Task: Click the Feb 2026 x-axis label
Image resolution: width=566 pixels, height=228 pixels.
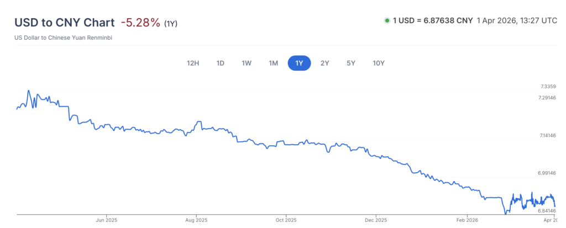Action: [466, 220]
